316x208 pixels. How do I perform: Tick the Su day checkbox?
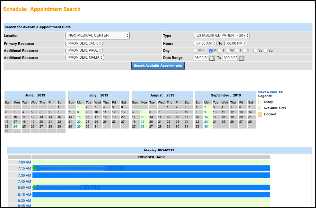pos(266,51)
